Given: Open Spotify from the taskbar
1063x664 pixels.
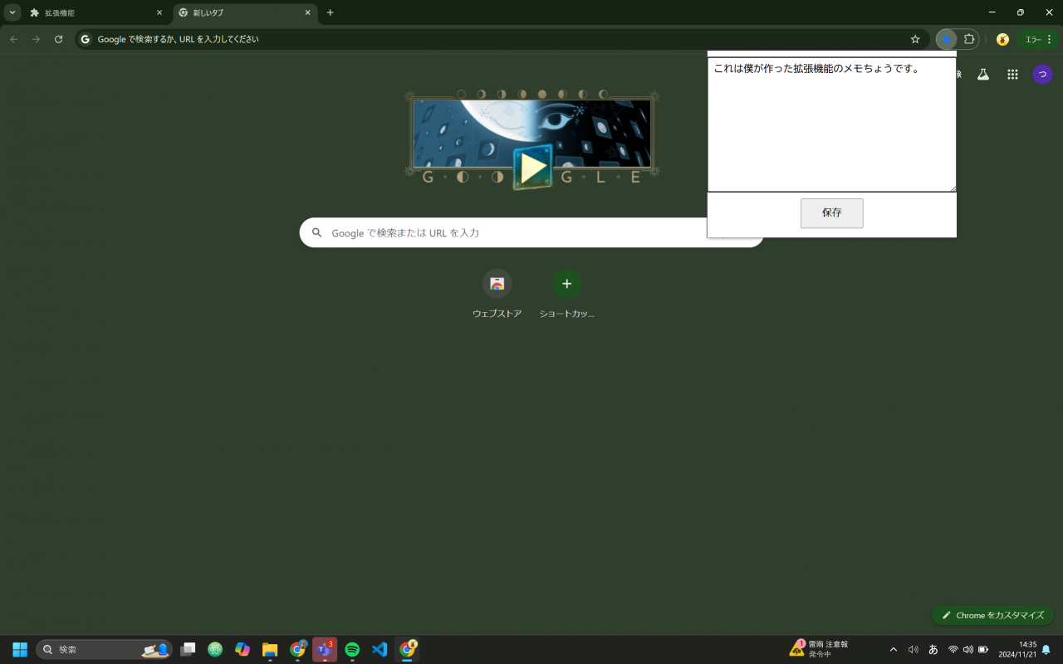Looking at the screenshot, I should [x=352, y=649].
